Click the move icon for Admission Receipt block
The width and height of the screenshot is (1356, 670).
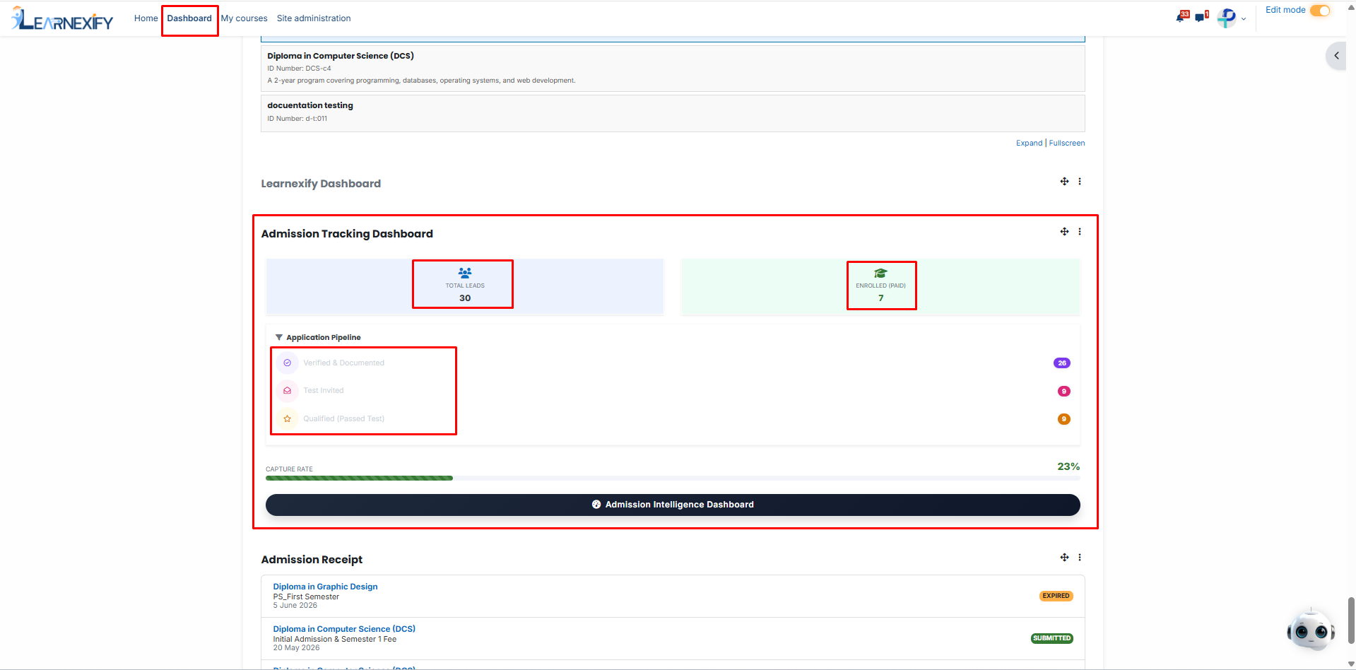tap(1064, 558)
